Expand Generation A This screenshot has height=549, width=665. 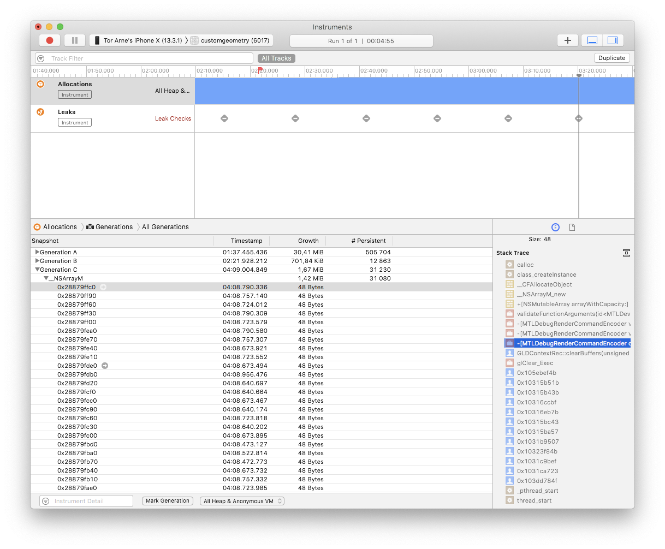pos(37,252)
